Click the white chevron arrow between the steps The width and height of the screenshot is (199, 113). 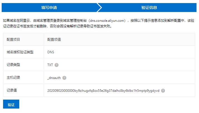[x=99, y=8]
